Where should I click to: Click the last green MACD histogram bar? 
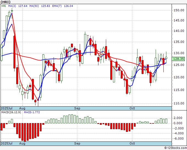[166, 121]
